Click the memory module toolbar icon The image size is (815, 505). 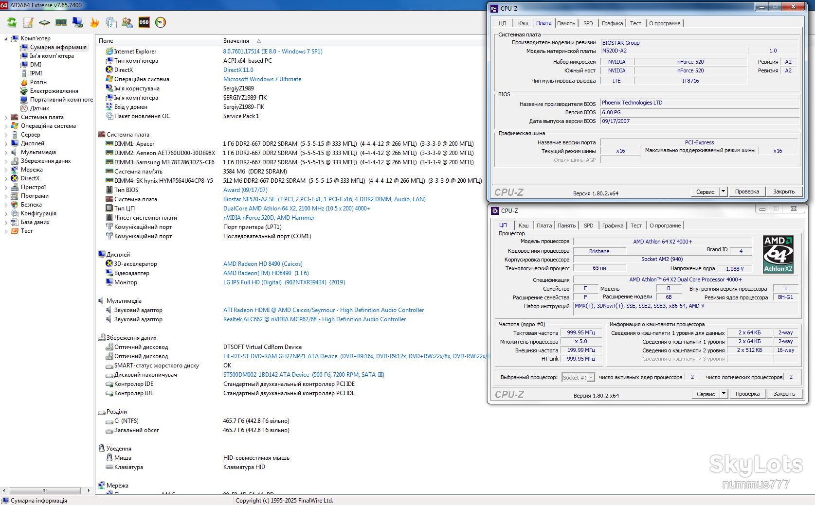(x=61, y=22)
